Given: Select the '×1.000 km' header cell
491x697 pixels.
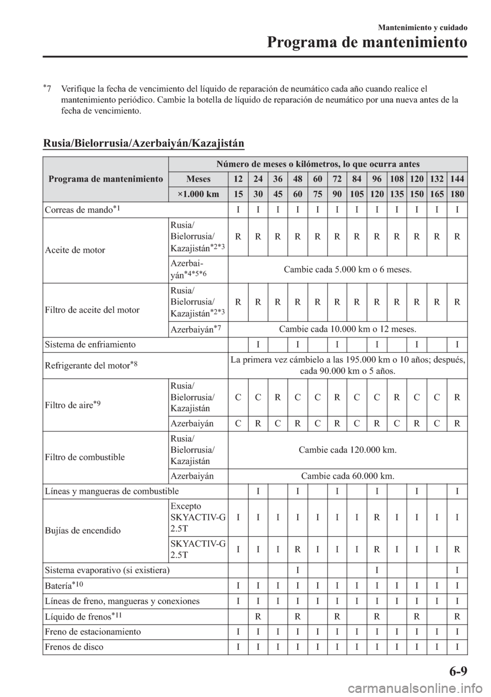Looking at the screenshot, I should click(198, 194).
